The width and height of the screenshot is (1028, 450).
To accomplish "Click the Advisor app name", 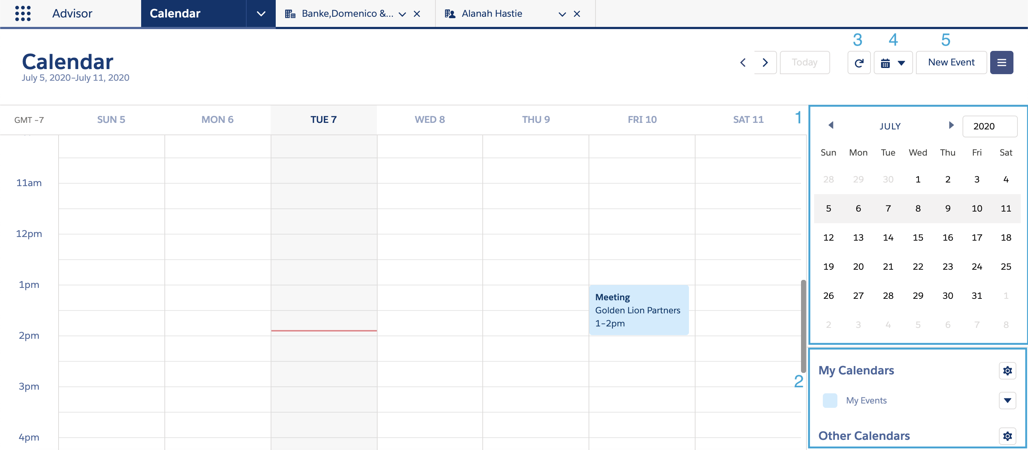I will [x=72, y=13].
